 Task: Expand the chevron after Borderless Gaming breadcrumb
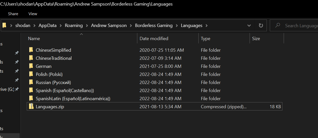point(176,25)
